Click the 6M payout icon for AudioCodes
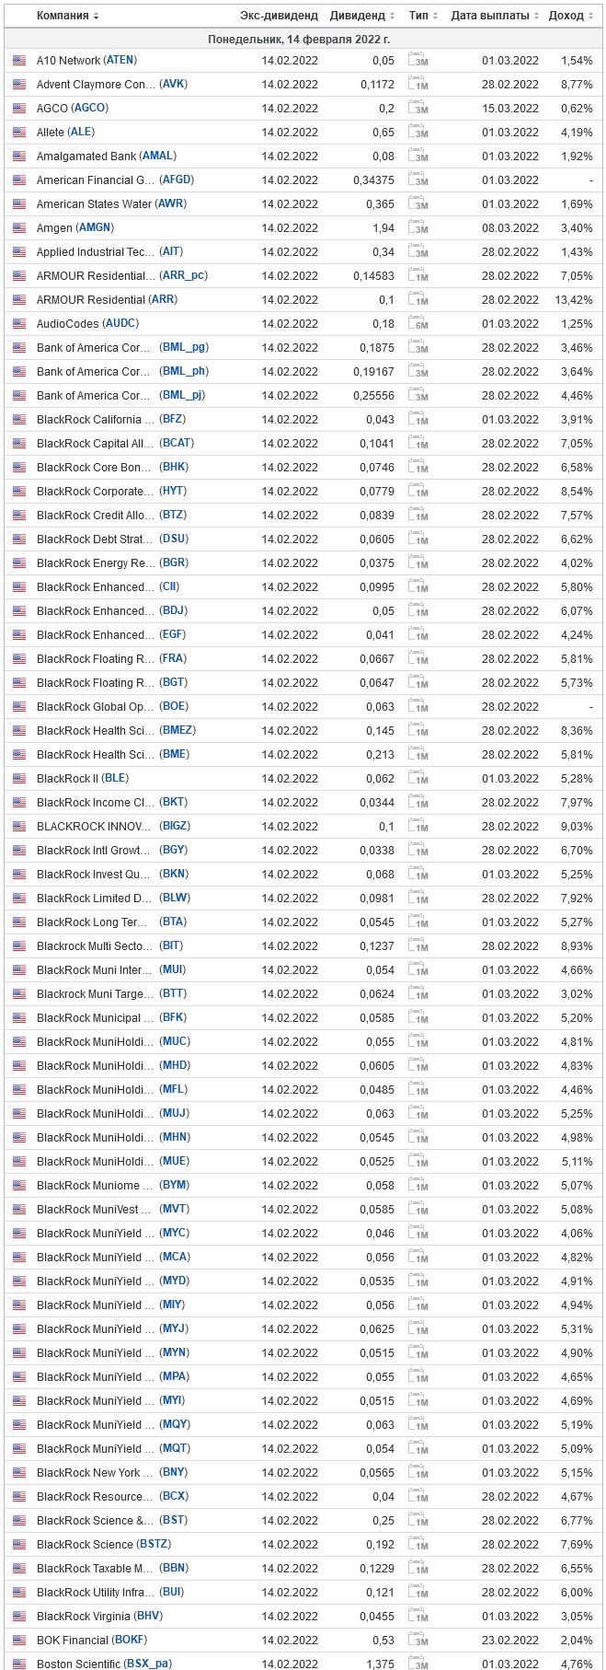 (418, 323)
